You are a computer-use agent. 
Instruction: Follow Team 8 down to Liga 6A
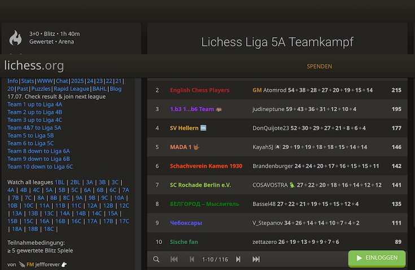click(38, 151)
